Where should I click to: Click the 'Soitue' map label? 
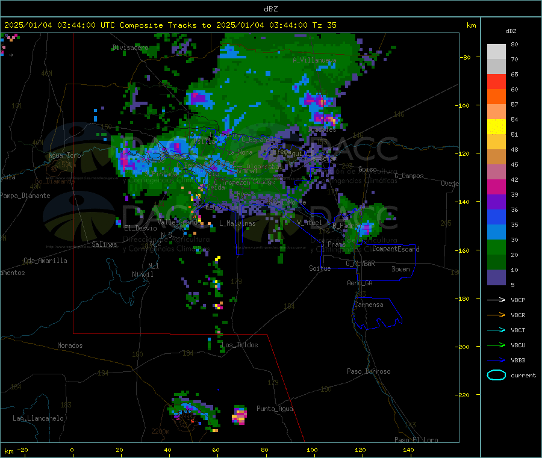tap(320, 268)
